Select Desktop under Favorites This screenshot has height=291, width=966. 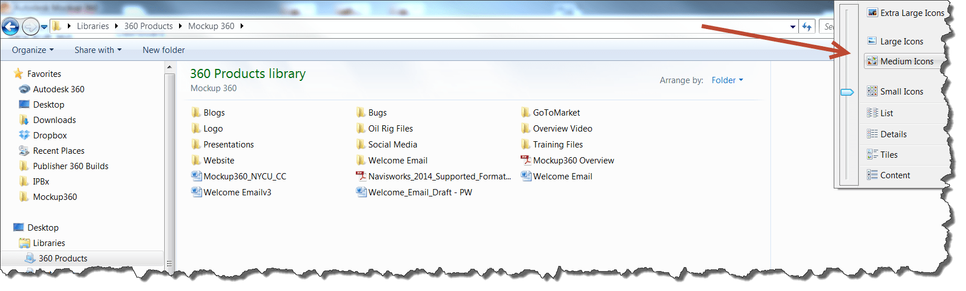[42, 104]
